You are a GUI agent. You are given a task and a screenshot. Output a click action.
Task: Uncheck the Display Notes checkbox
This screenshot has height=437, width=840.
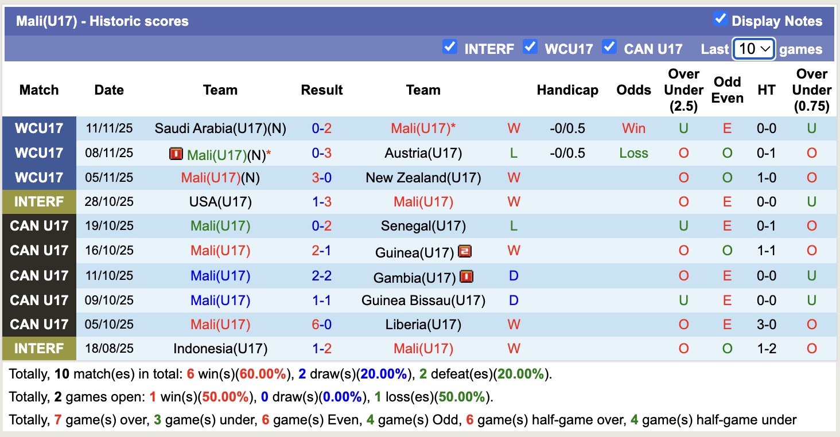(720, 19)
